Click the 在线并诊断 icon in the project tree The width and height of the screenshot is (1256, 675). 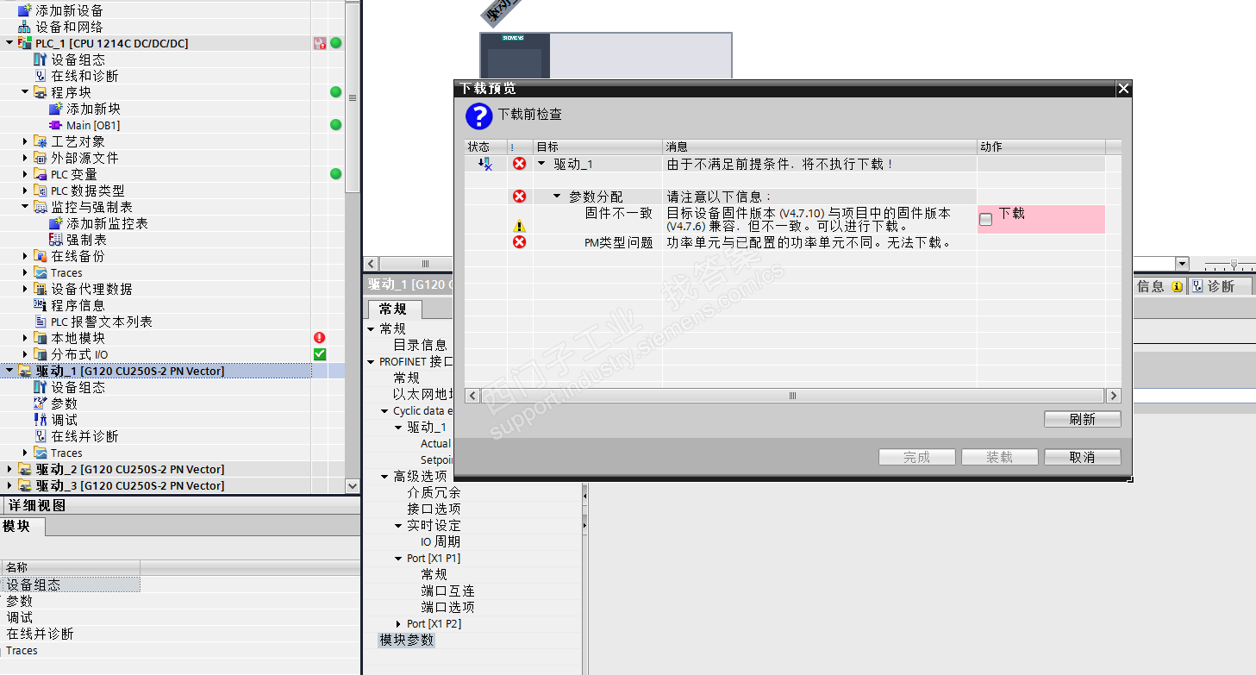40,436
